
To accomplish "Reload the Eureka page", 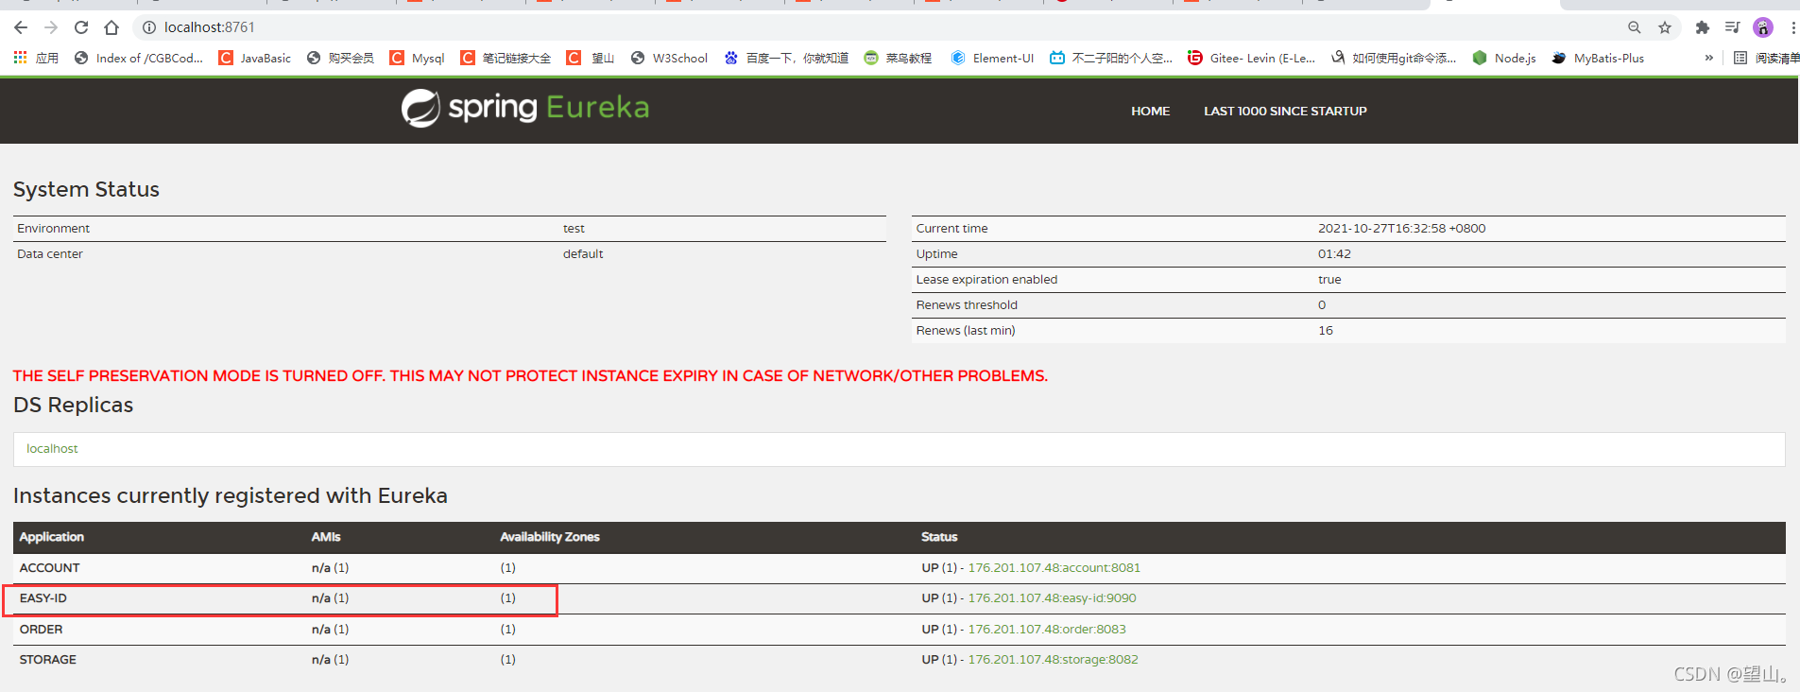I will tap(81, 27).
